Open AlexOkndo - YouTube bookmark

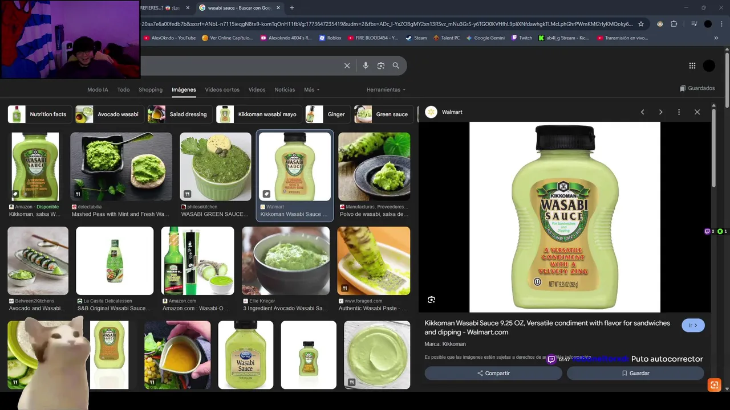click(x=169, y=38)
